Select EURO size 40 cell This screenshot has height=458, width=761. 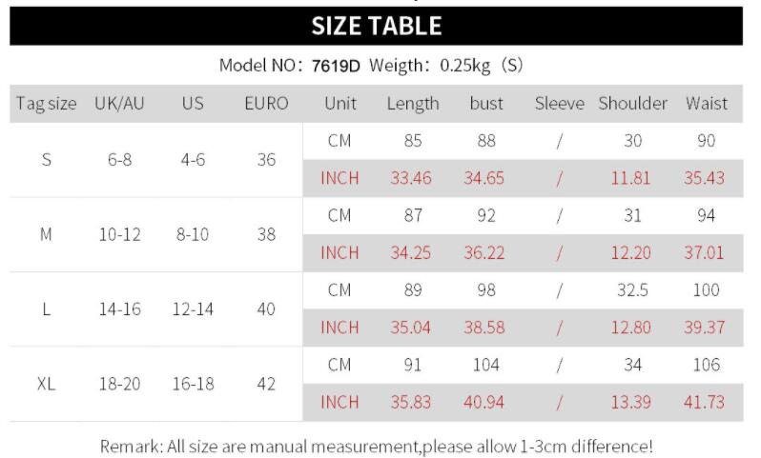click(x=266, y=309)
